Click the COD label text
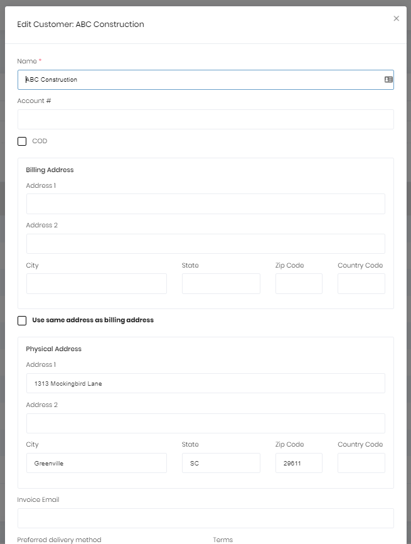The height and width of the screenshot is (544, 411). pyautogui.click(x=40, y=141)
